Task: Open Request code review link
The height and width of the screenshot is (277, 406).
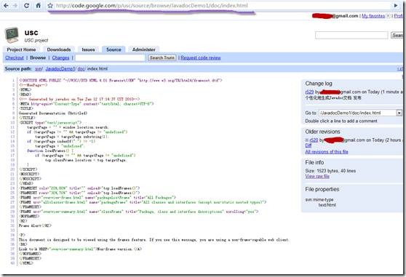Action: click(201, 57)
